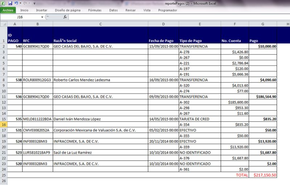
Task: Click the Excel application icon in title bar
Action: pyautogui.click(x=3, y=3)
